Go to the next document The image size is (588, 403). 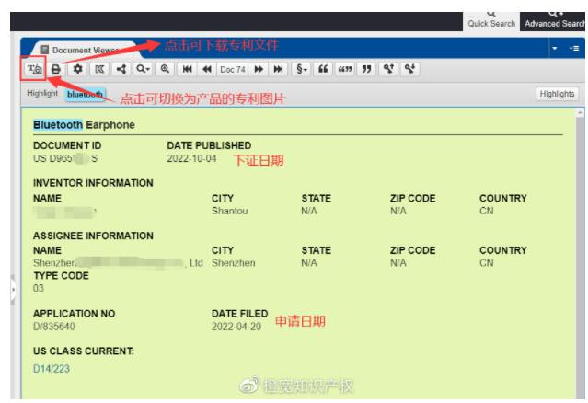pos(259,69)
